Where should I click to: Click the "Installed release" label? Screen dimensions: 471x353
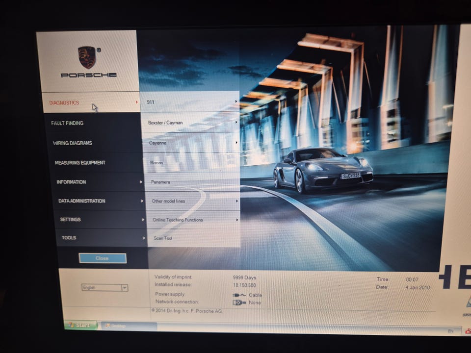point(173,284)
